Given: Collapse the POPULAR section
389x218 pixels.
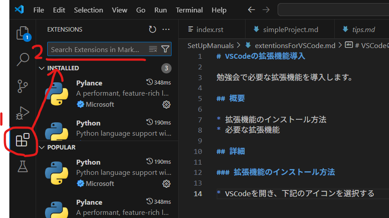Looking at the screenshot, I should click(42, 147).
